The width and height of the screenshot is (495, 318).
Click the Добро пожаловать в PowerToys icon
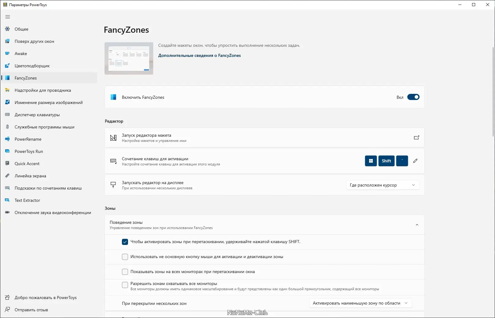(x=7, y=298)
